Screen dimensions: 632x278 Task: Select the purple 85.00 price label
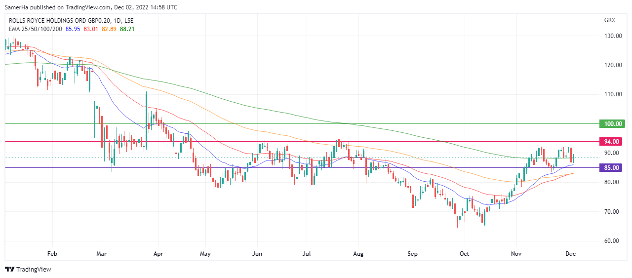point(612,168)
